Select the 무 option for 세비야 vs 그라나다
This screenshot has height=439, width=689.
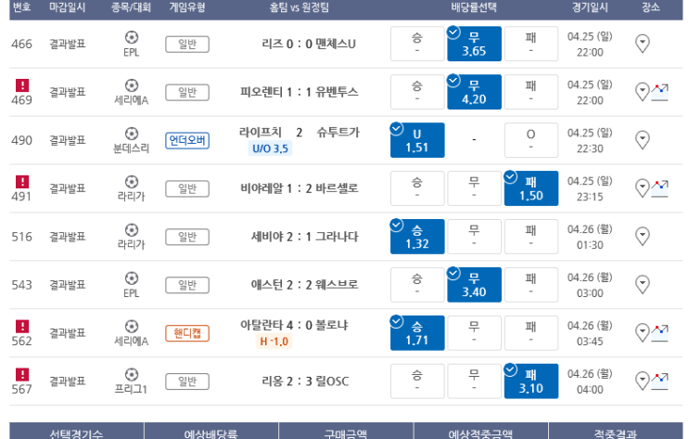coord(474,237)
